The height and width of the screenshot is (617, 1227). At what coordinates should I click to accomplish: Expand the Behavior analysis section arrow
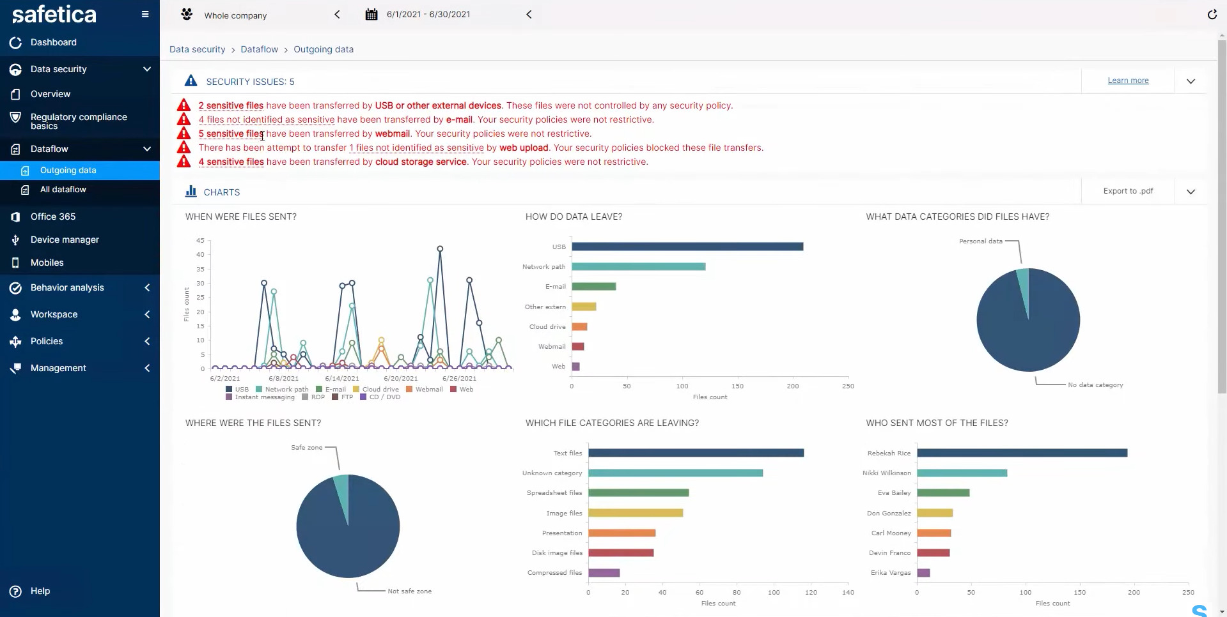(x=147, y=287)
